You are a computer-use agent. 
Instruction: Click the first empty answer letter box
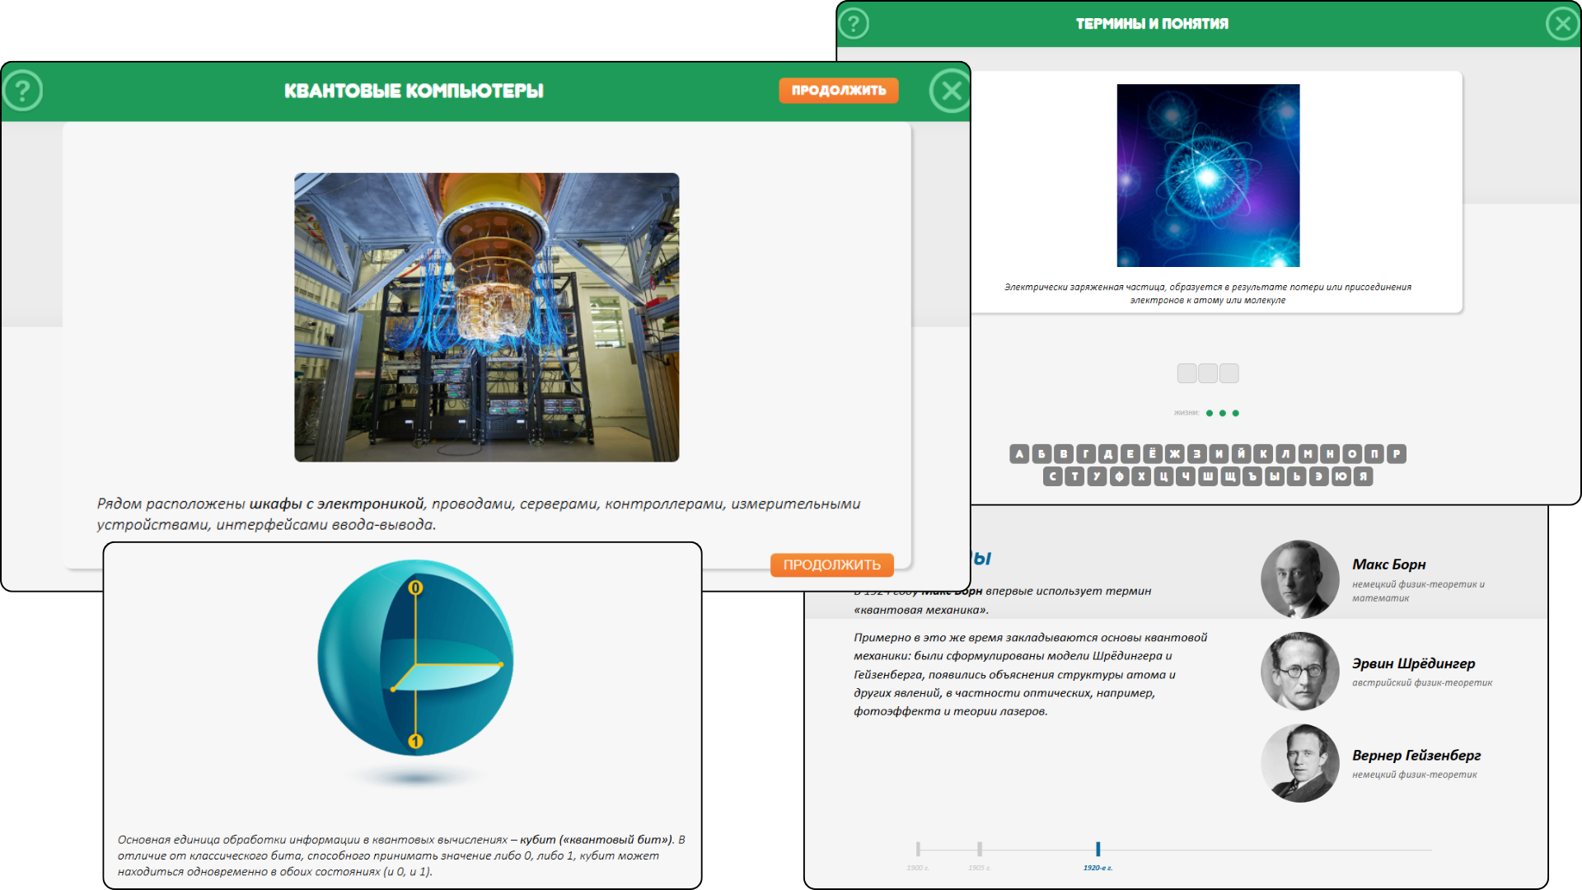pos(1186,373)
